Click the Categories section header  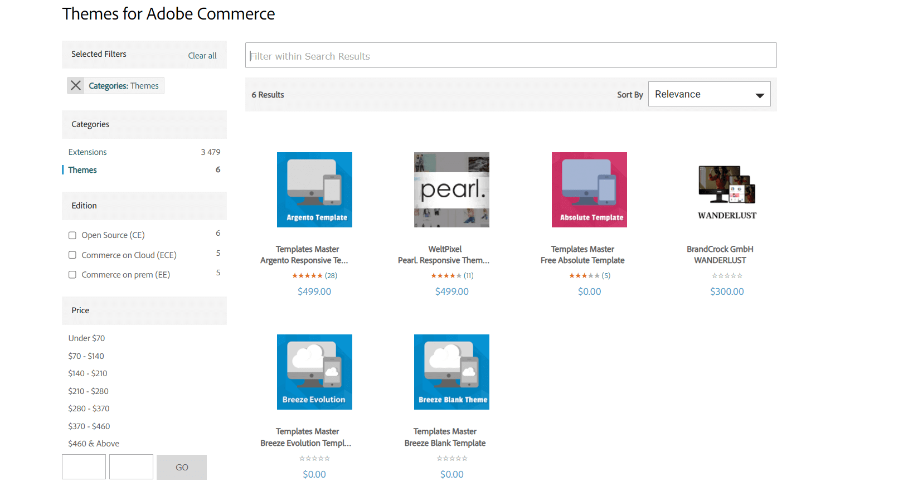144,124
